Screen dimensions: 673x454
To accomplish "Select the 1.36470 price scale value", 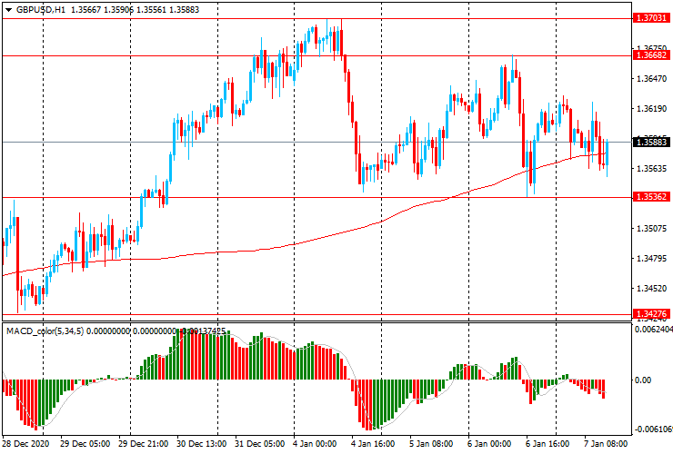I will pos(652,79).
